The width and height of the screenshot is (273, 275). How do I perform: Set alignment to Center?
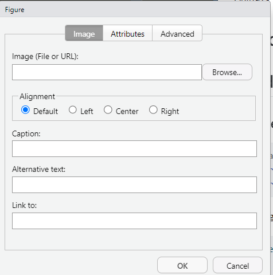click(108, 110)
